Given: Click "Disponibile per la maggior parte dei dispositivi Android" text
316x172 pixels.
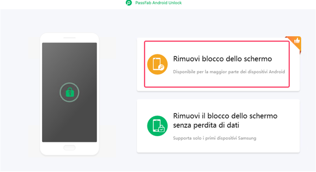Looking at the screenshot, I should click(229, 72).
